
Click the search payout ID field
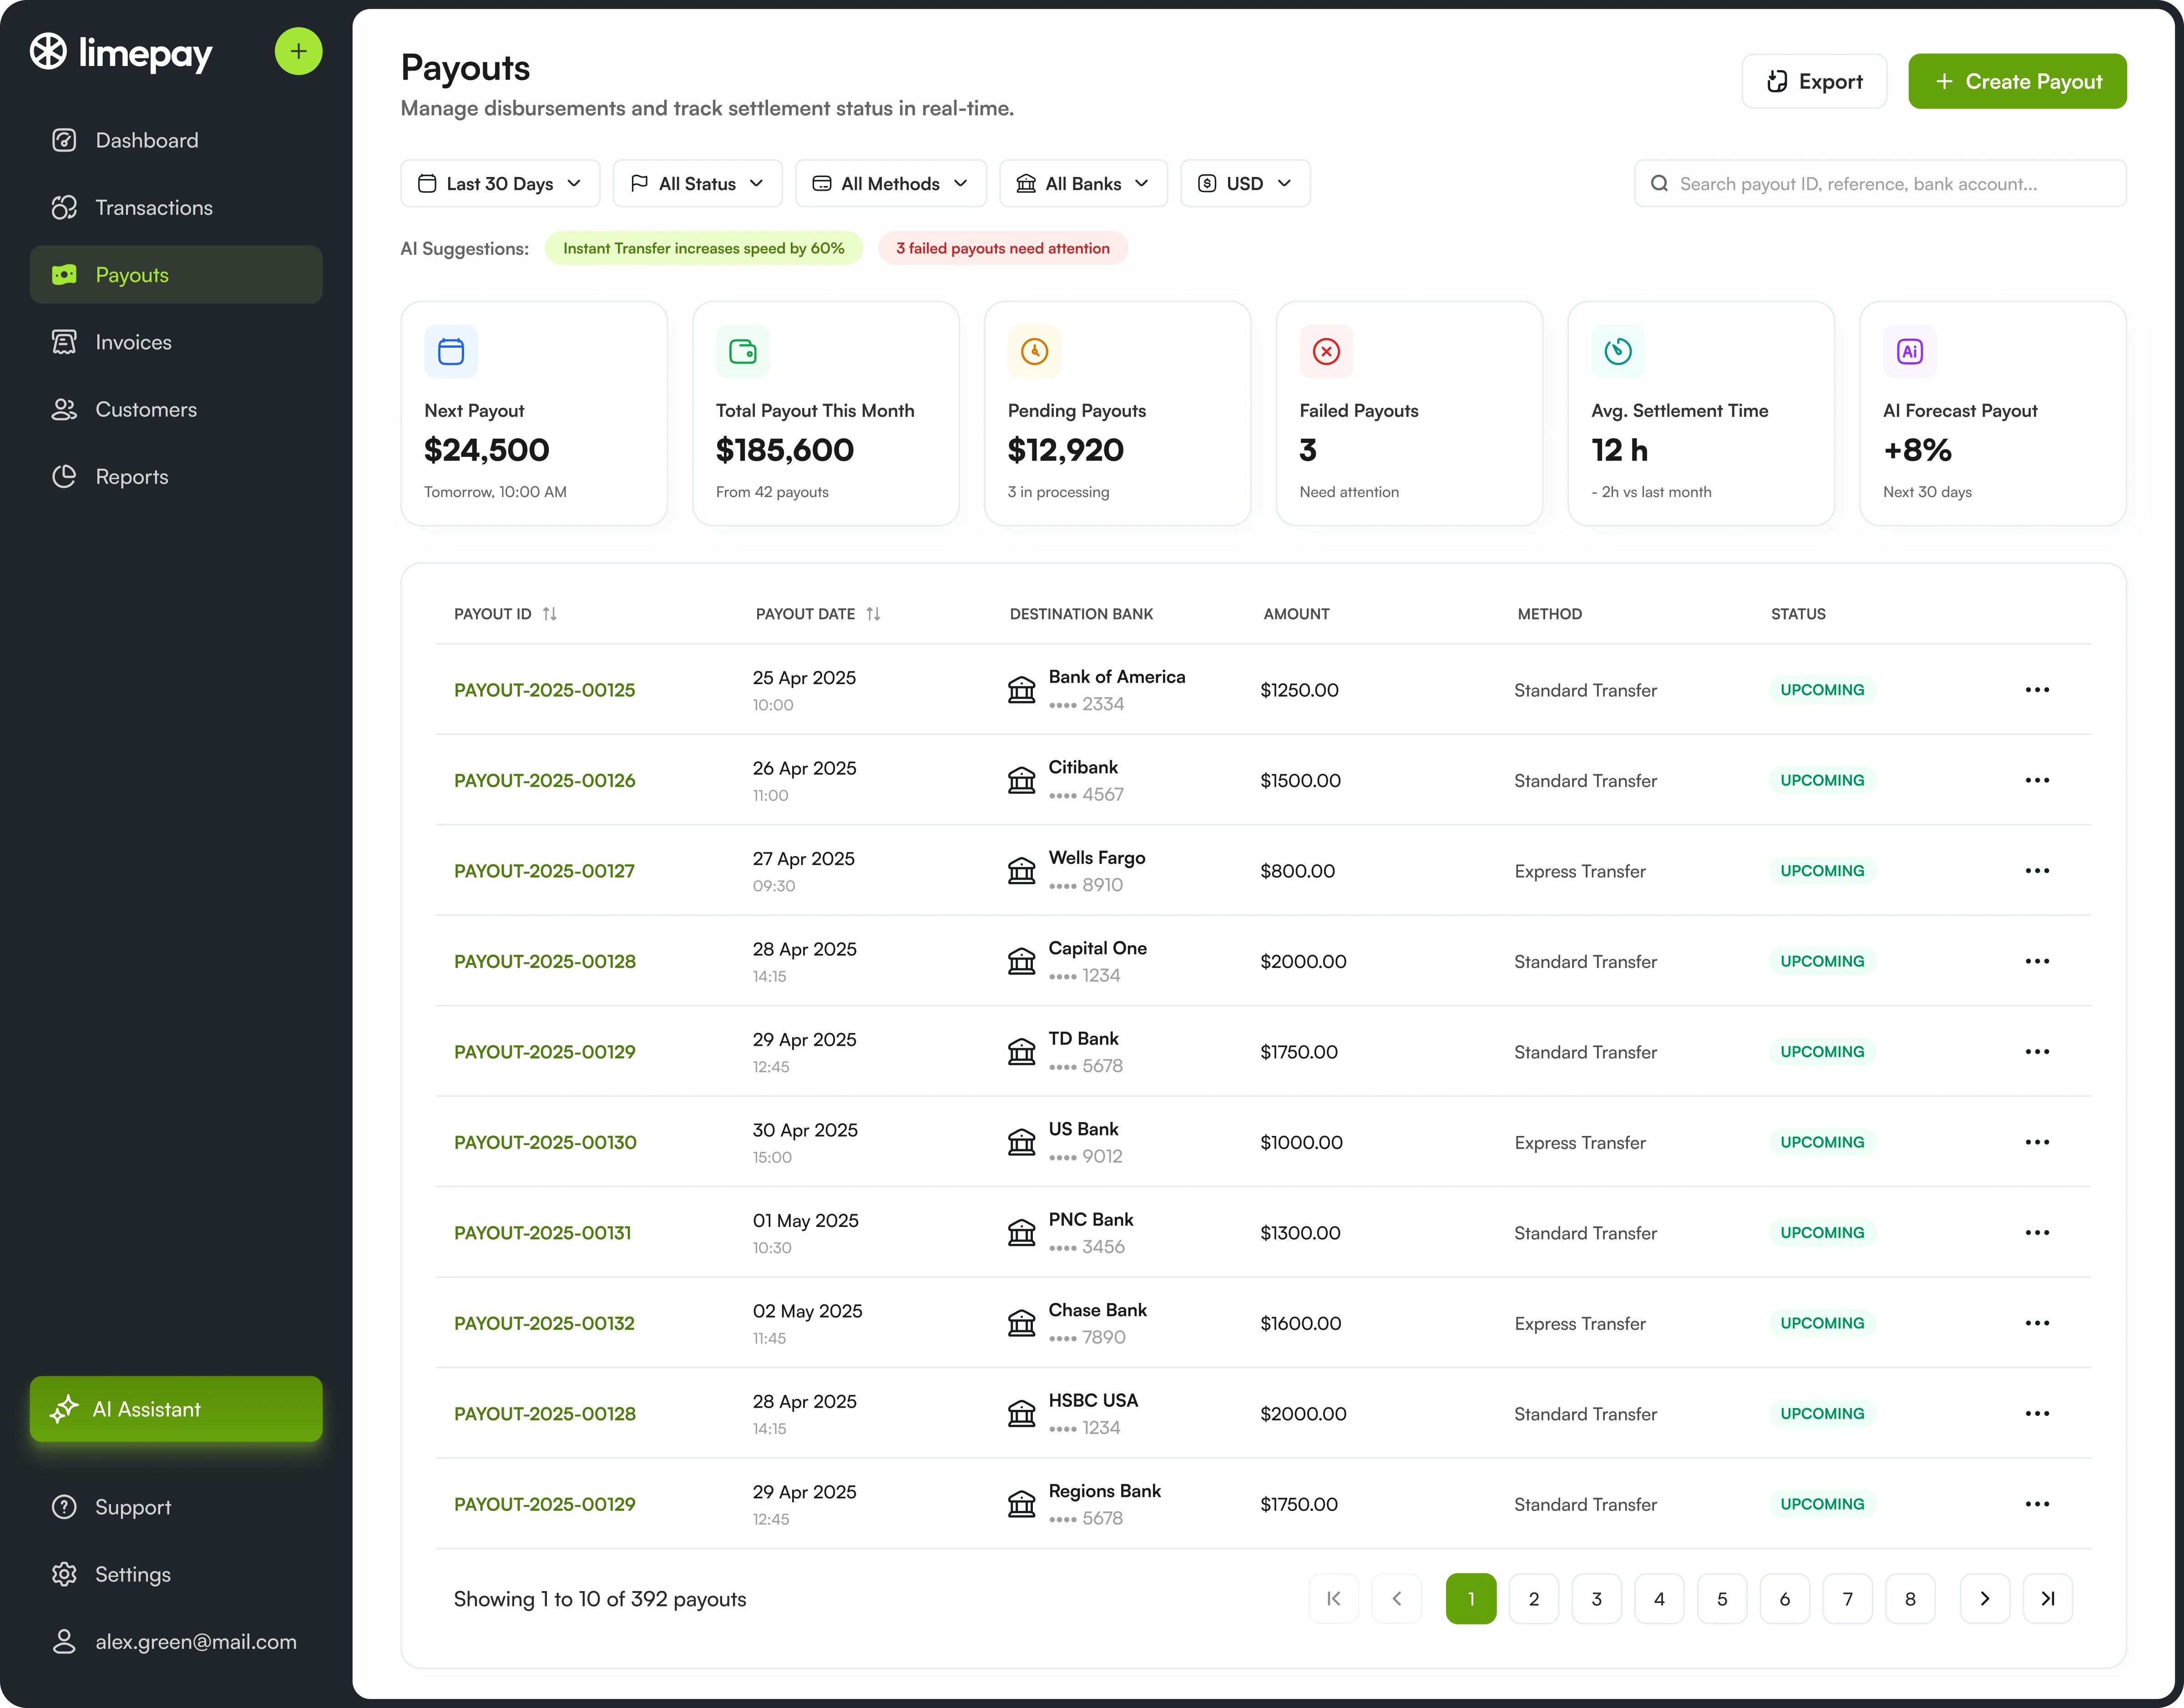pyautogui.click(x=1880, y=183)
